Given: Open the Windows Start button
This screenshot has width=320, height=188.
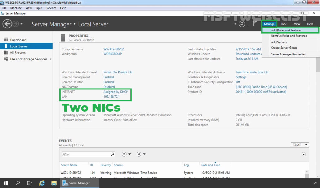Looking at the screenshot, I should (x=6, y=183).
